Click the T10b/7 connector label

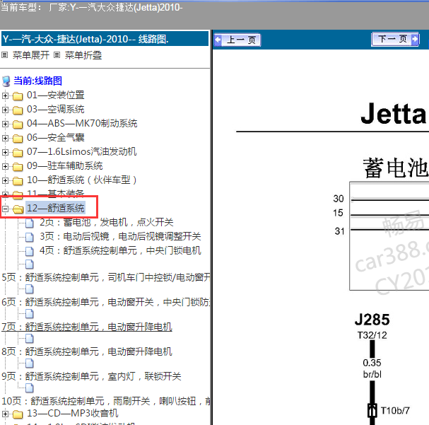pyautogui.click(x=395, y=410)
